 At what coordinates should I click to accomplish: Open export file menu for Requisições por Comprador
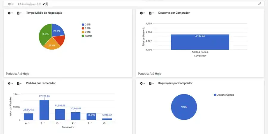click(x=152, y=83)
